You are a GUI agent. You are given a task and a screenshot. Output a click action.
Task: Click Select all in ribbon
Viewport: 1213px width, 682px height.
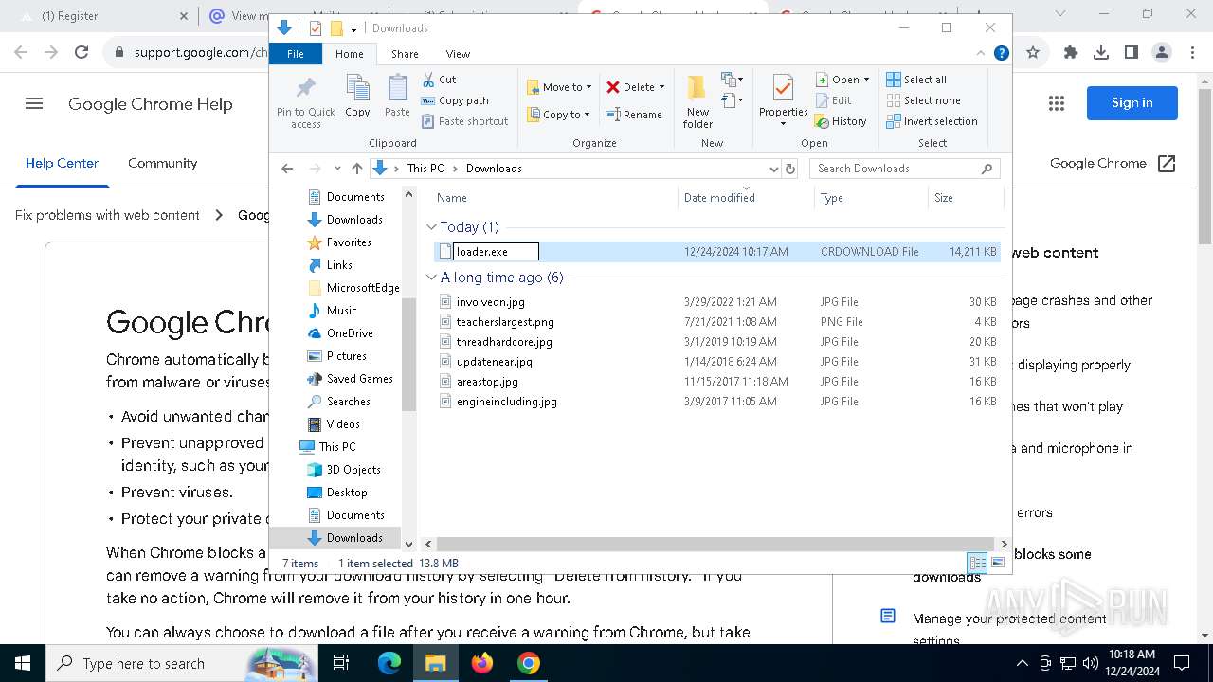916,80
